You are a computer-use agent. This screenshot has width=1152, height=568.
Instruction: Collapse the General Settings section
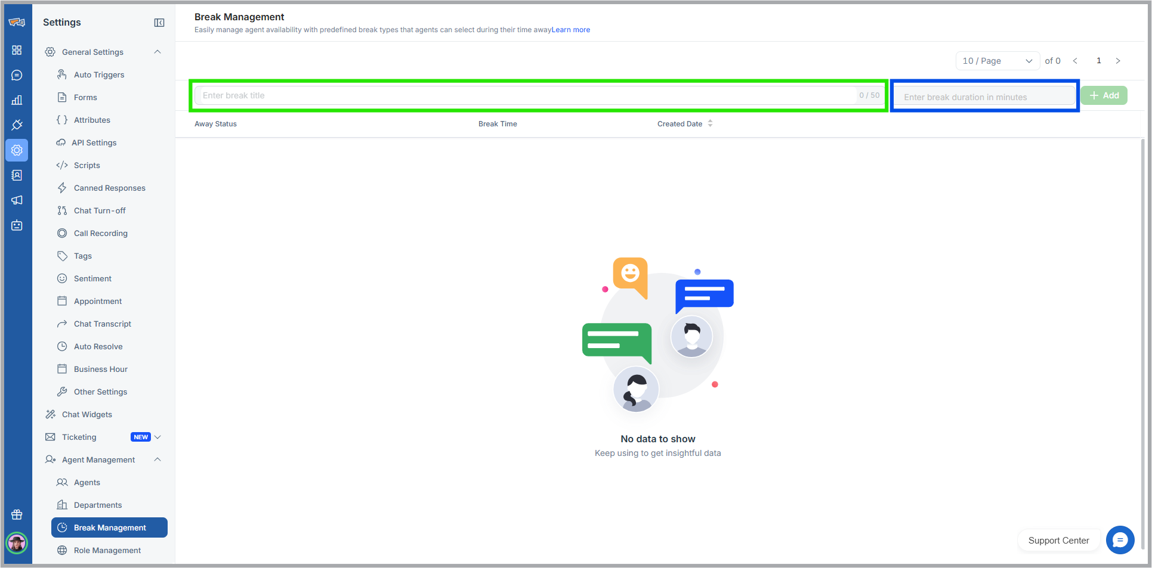157,52
